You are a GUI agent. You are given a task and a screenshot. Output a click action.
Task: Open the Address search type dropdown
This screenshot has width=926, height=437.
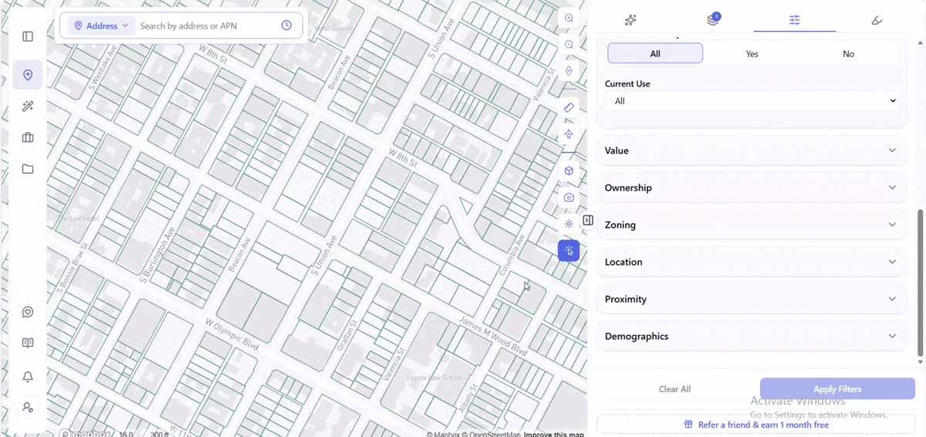click(101, 25)
